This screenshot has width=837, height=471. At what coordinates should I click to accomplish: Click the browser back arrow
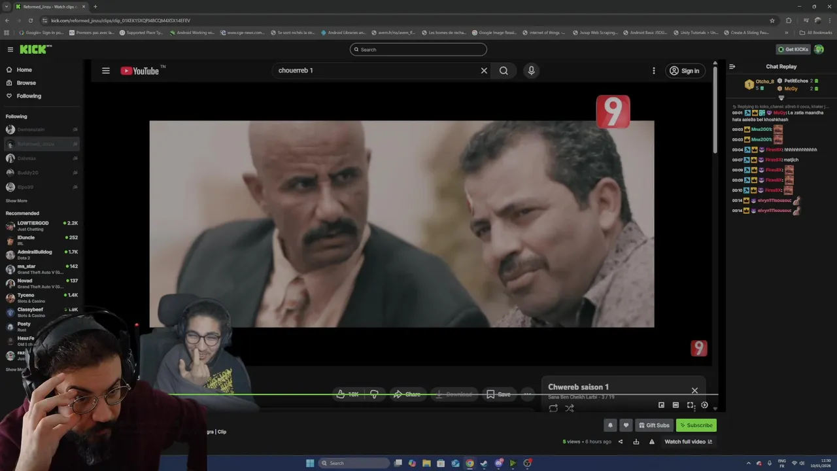[x=7, y=20]
